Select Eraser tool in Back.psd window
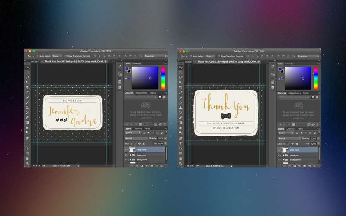The width and height of the screenshot is (346, 216). [x=27, y=118]
